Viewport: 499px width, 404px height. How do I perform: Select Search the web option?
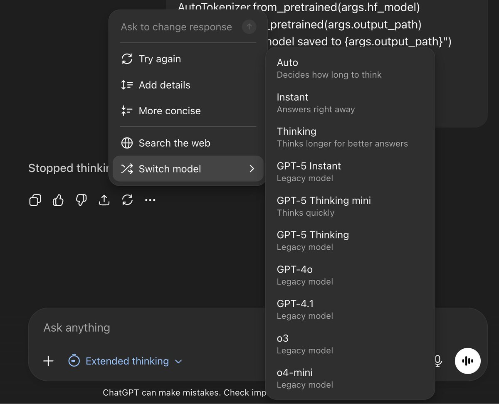[x=188, y=143]
